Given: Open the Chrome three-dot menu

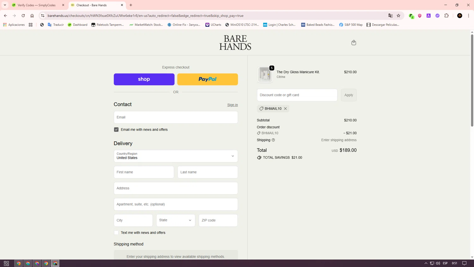Looking at the screenshot, I should click(x=469, y=16).
